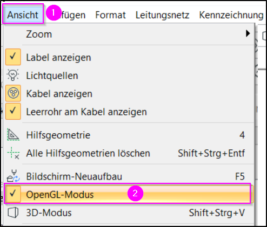The image size is (267, 227).
Task: Open the Format menu
Action: (110, 15)
